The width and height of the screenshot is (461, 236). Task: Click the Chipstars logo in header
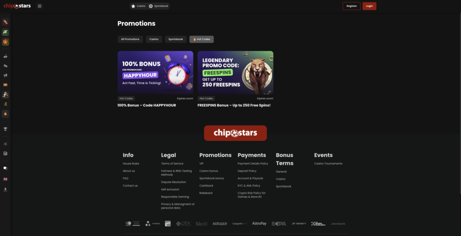click(x=17, y=6)
